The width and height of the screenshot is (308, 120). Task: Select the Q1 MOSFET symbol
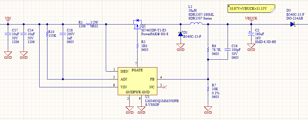click(x=137, y=25)
